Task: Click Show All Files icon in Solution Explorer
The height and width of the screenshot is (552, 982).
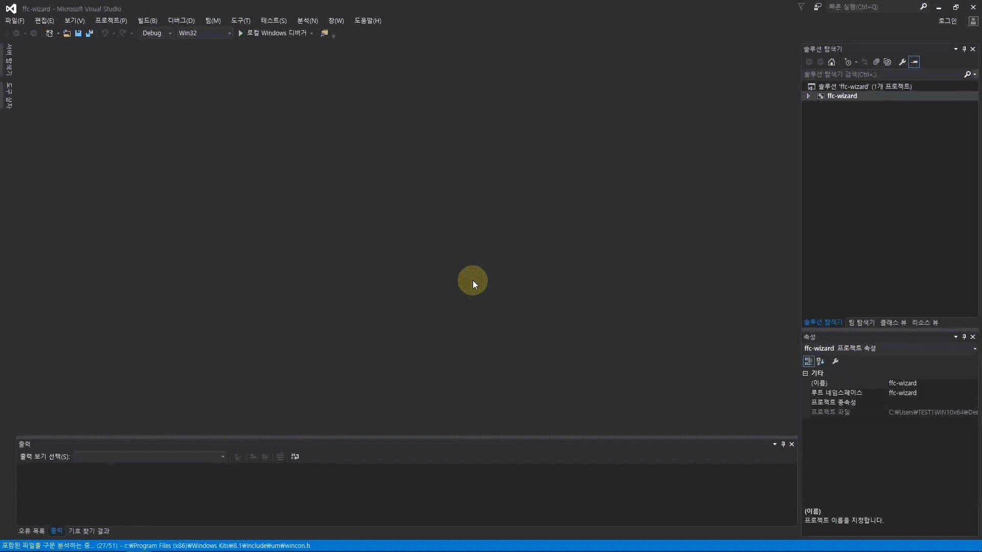Action: 887,62
